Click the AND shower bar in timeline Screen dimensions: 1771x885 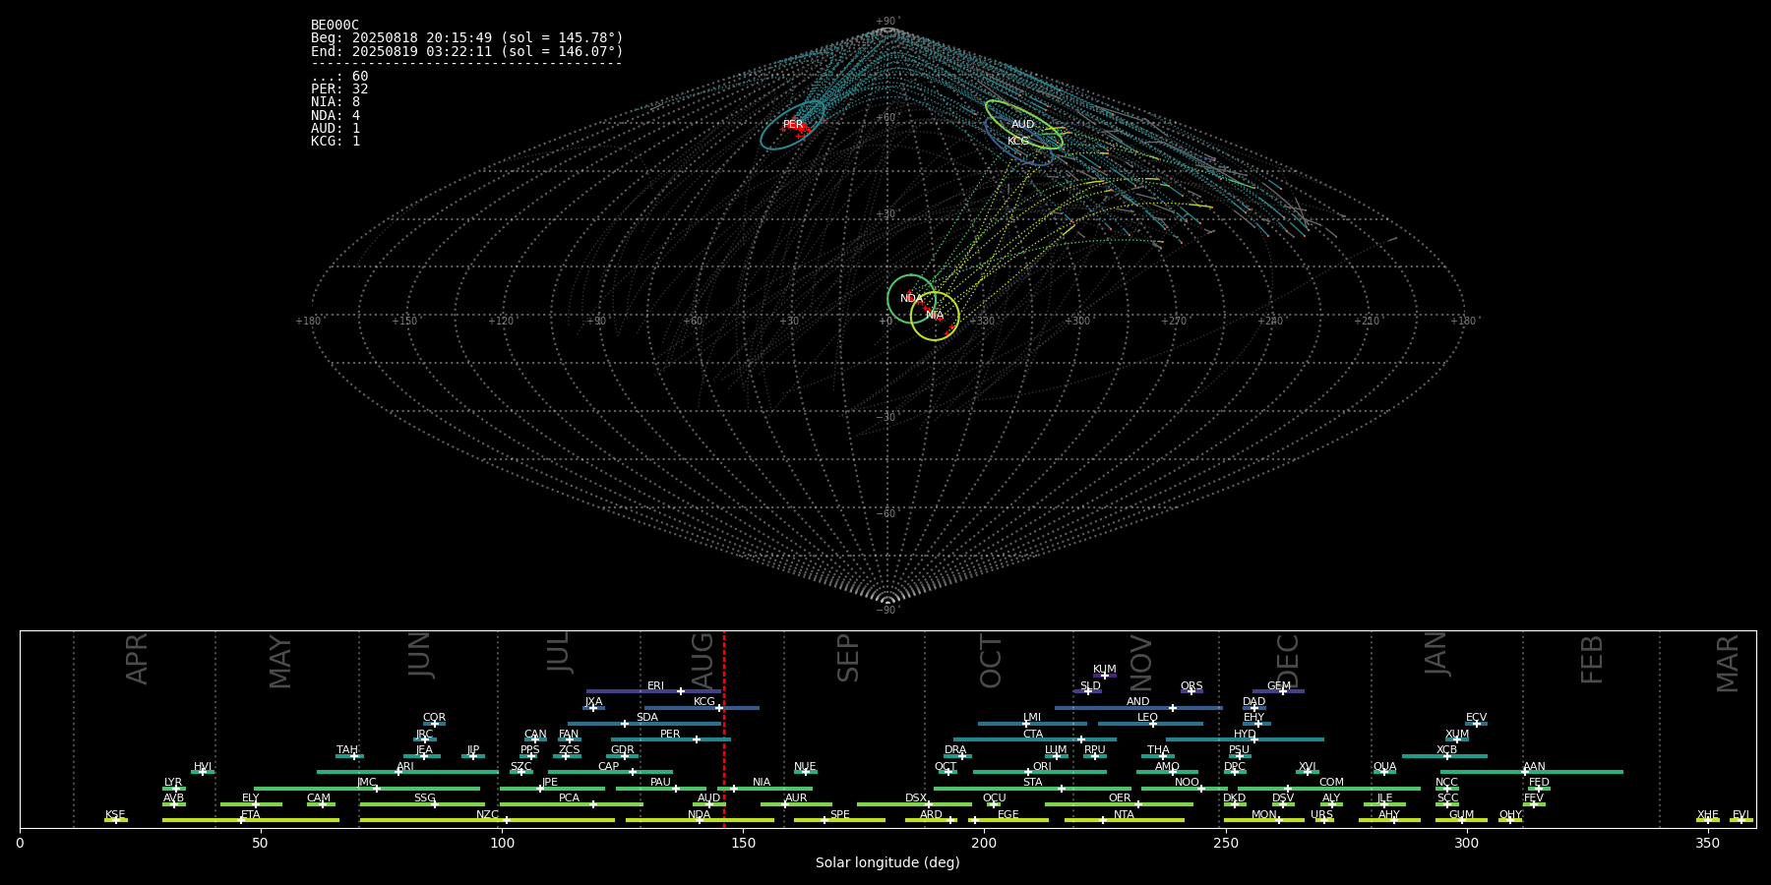(x=1138, y=707)
